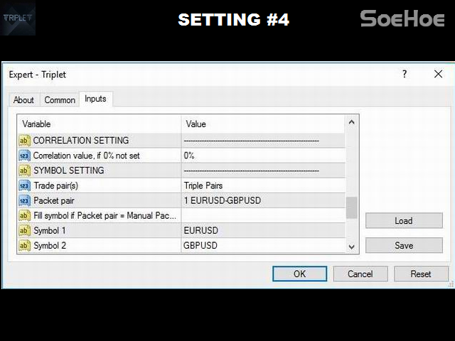455x341 pixels.
Task: Click the ab icon beside Fill symbol row
Action: [x=24, y=215]
